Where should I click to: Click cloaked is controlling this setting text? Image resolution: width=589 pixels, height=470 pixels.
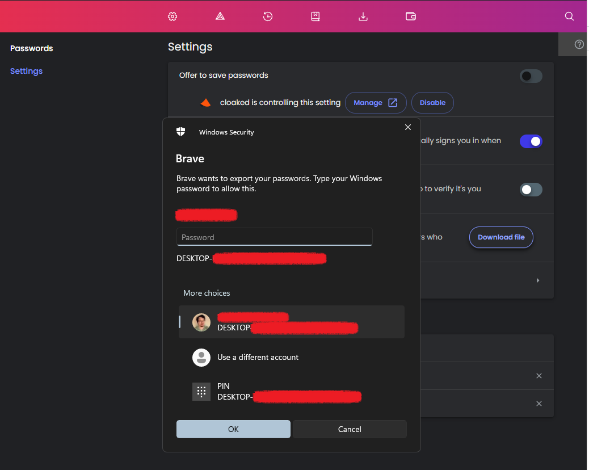tap(280, 103)
